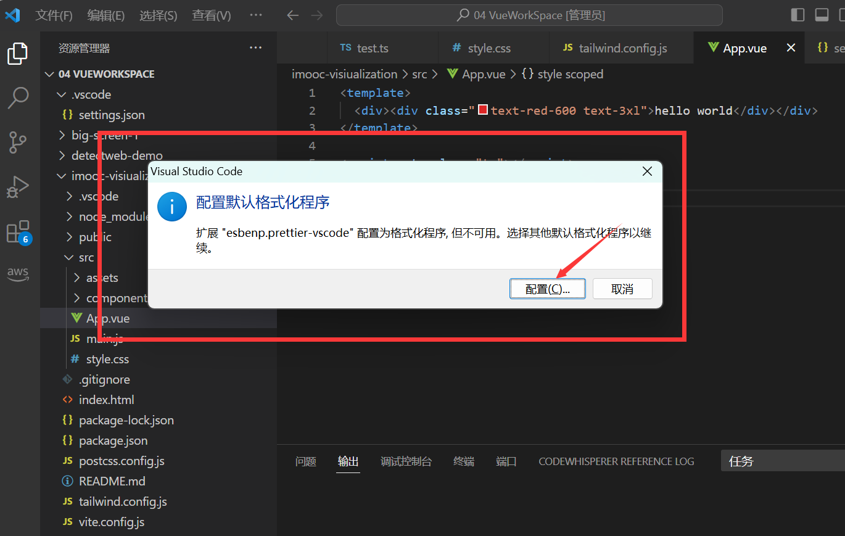
Task: Switch to the 端口 panel tab
Action: (x=506, y=461)
